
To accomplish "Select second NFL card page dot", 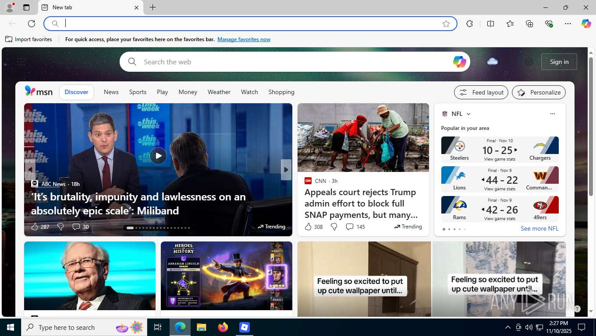I will click(449, 229).
